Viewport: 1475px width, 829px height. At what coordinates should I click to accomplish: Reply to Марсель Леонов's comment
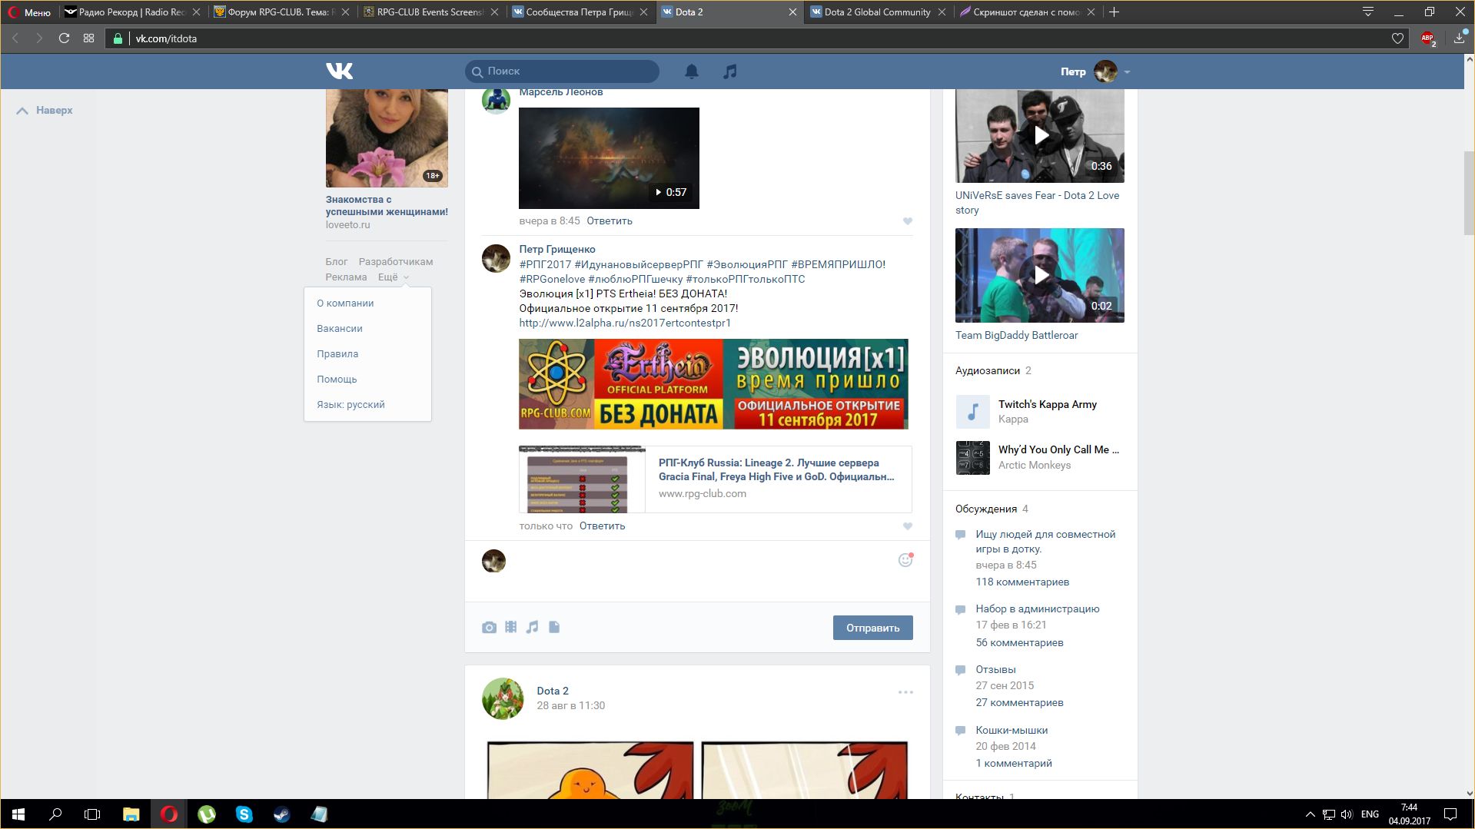[x=610, y=221]
